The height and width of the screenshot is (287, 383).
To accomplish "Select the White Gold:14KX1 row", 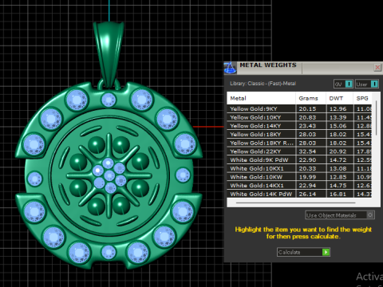I will 299,185.
